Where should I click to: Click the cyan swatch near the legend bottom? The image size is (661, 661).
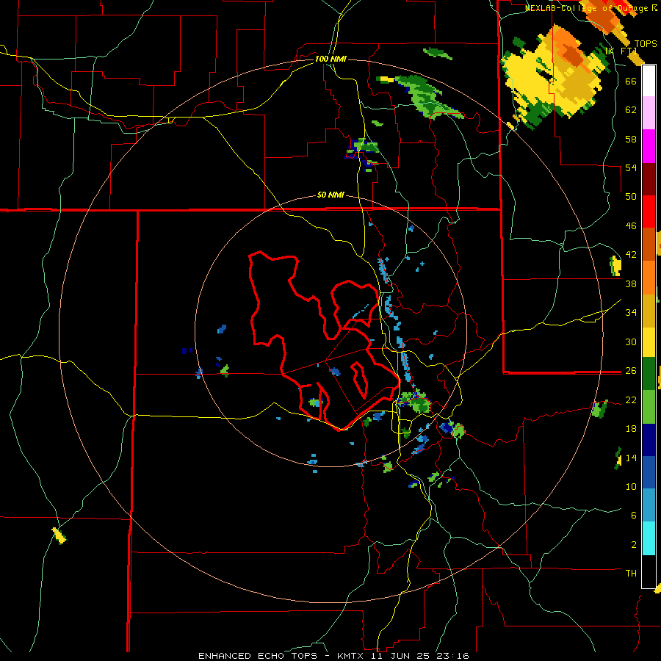649,538
